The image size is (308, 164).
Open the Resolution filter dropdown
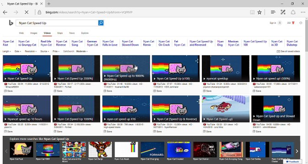tap(31, 51)
